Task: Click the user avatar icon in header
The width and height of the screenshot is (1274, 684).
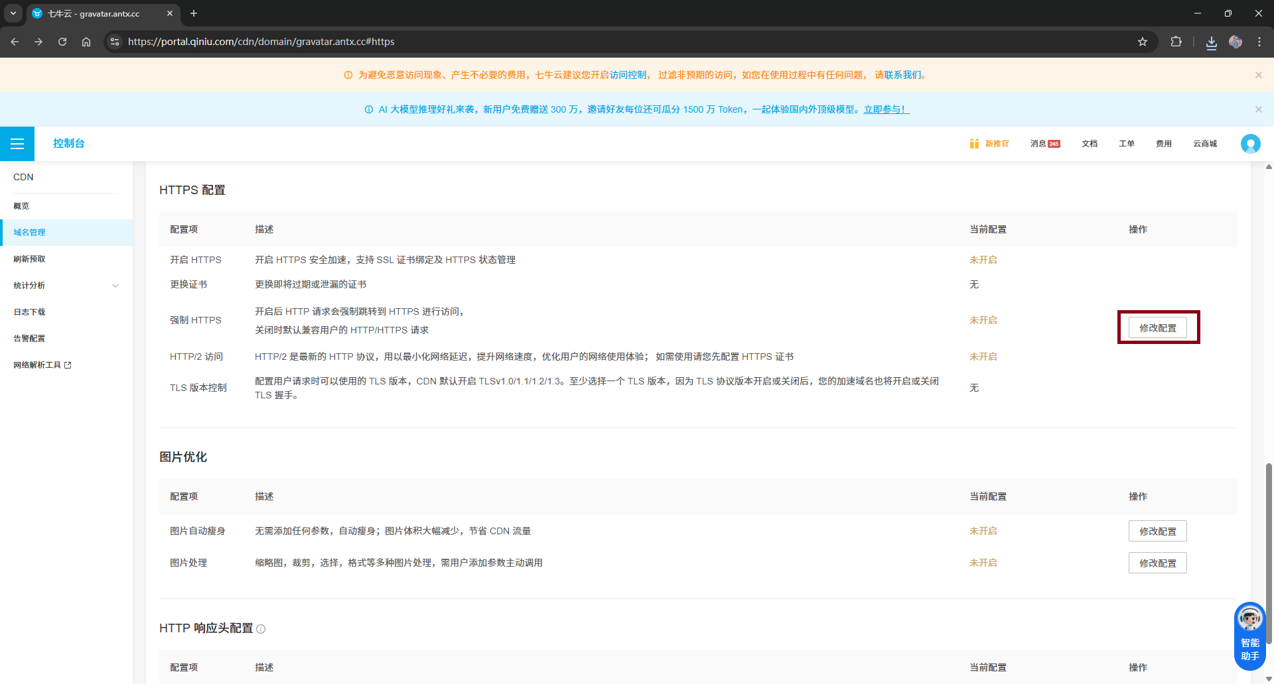Action: tap(1250, 144)
